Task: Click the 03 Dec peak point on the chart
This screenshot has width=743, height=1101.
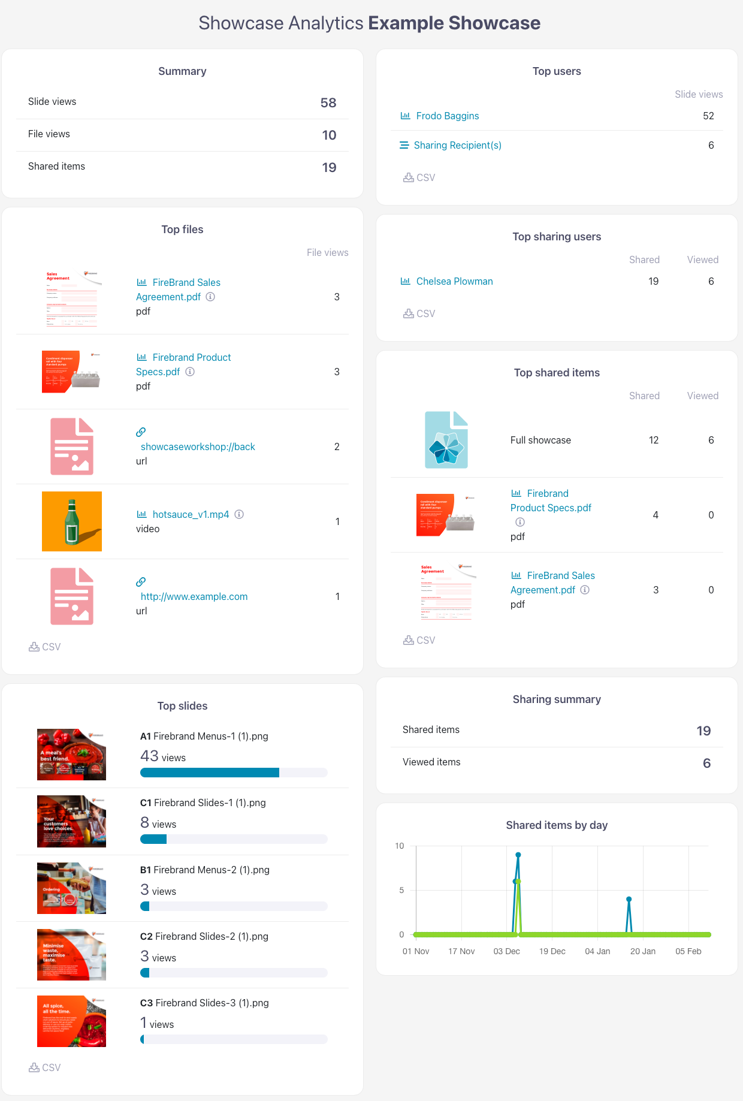Action: coord(518,855)
